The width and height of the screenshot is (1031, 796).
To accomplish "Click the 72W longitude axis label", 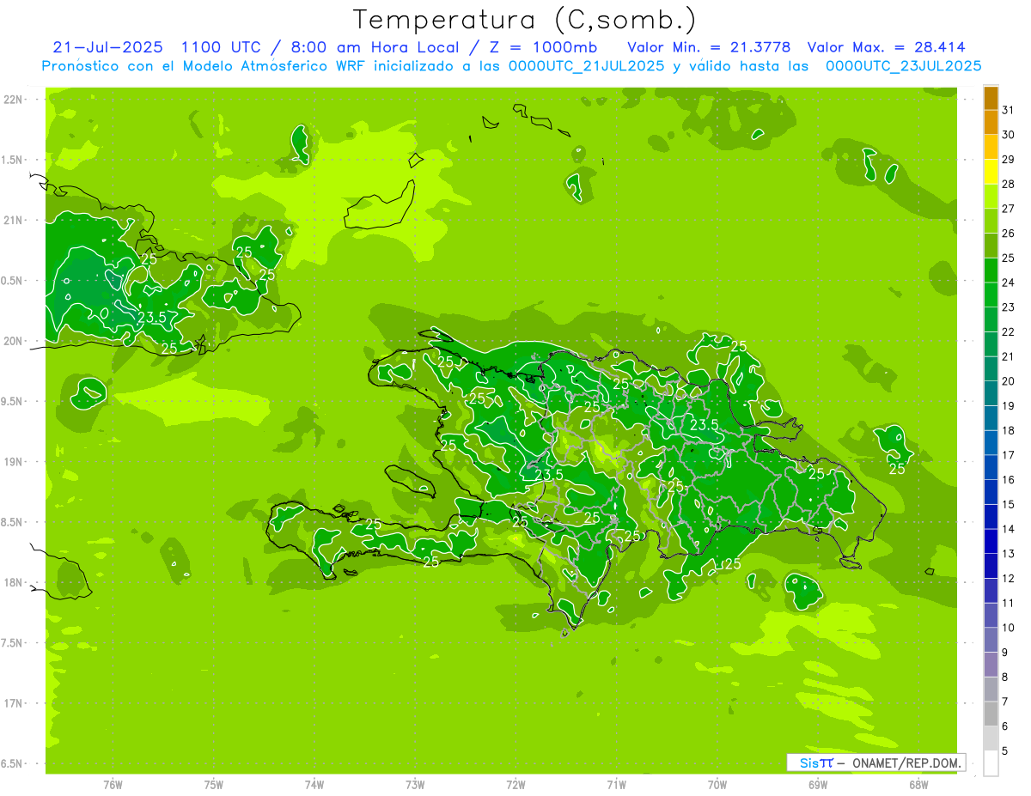I will 515,784.
